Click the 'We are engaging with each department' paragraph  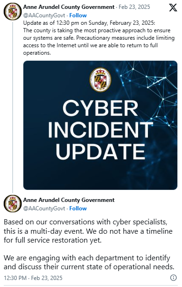89,262
